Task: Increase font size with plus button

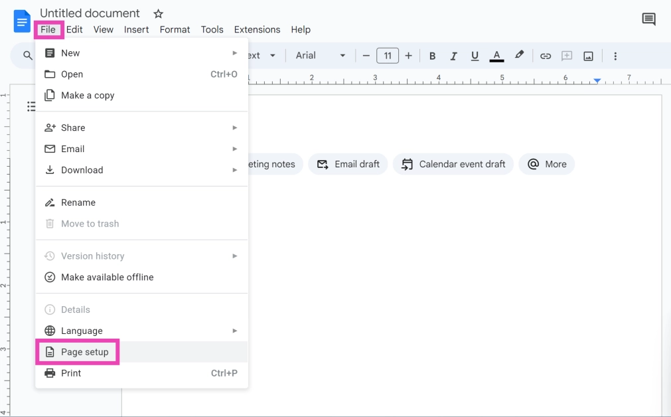Action: coord(408,56)
